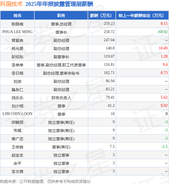Image resolution: width=169 pixels, height=184 pixels.
Task: Click the change value 1.28
Action: click(164, 56)
